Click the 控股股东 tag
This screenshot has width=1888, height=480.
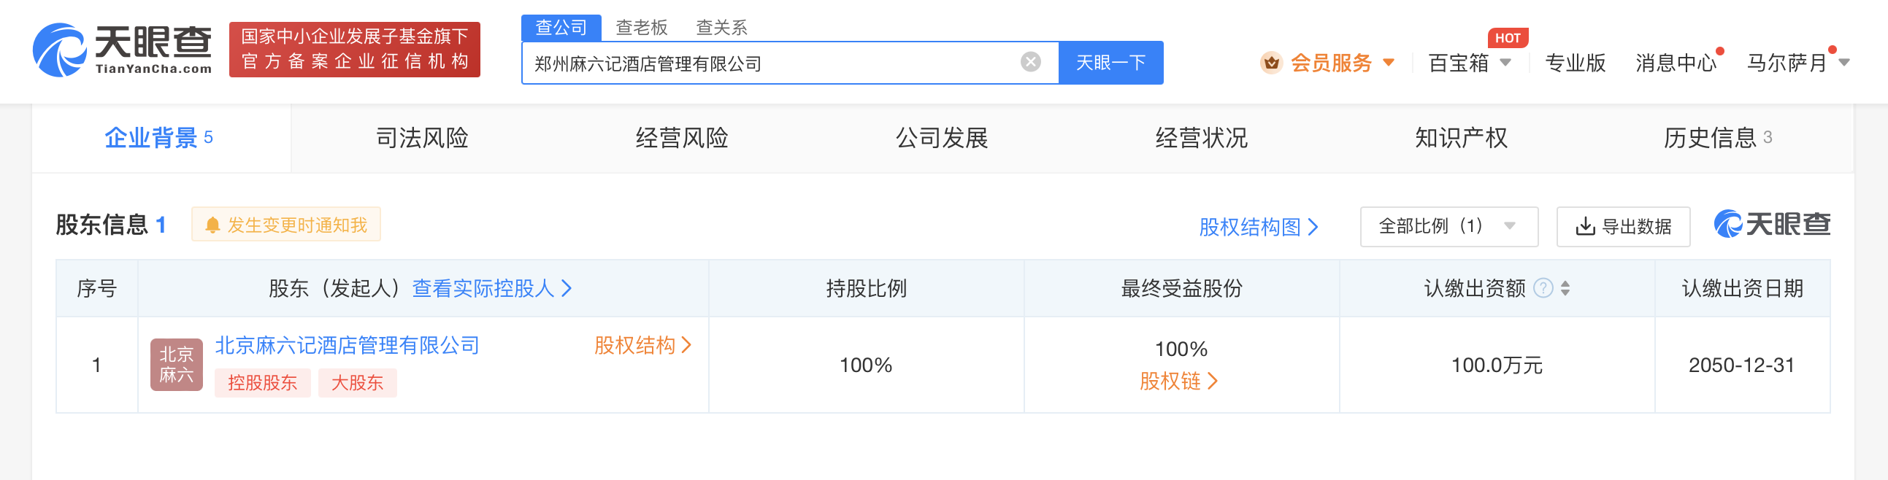(262, 382)
